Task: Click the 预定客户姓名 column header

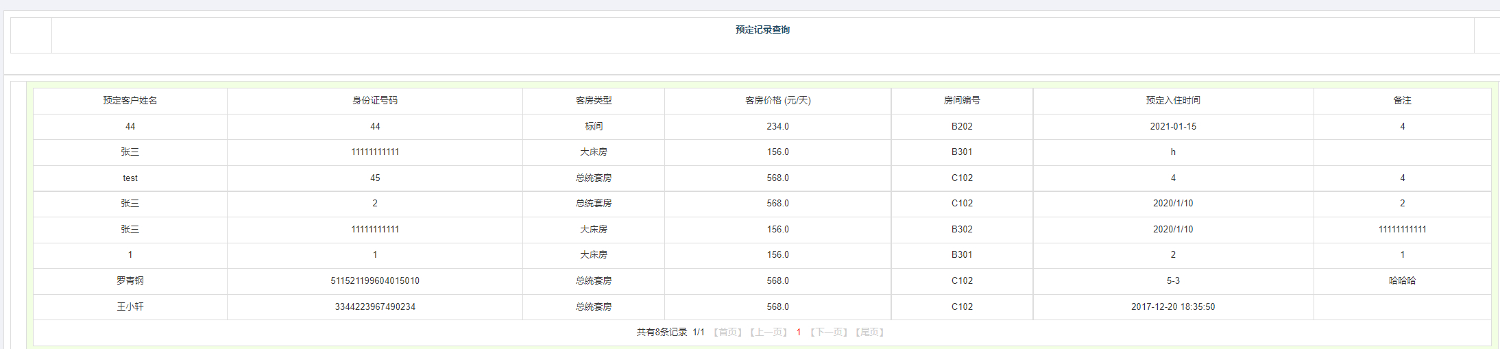Action: pos(130,101)
